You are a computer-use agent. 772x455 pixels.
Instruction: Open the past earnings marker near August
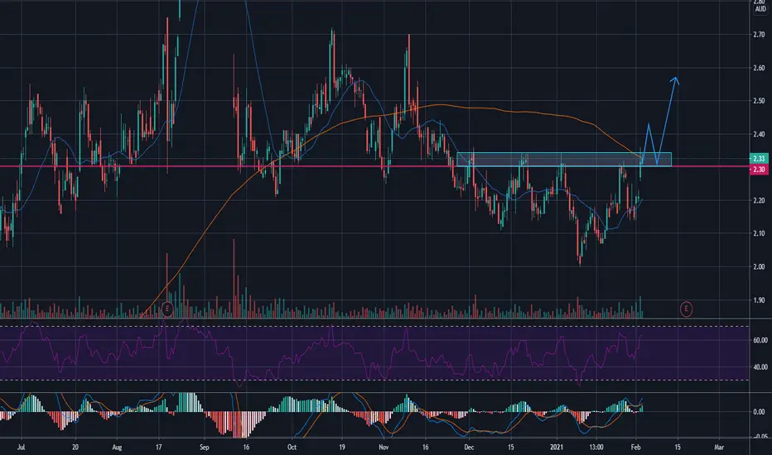coord(167,309)
